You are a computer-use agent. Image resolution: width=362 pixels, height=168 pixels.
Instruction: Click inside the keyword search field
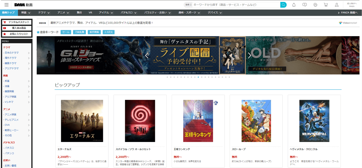[x=236, y=5]
